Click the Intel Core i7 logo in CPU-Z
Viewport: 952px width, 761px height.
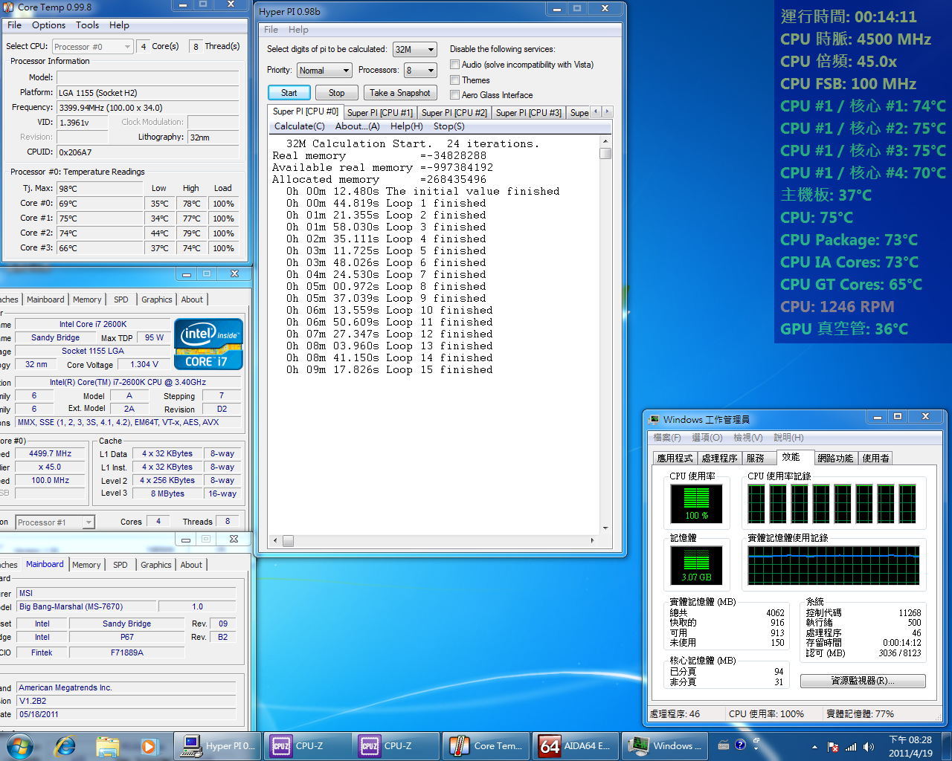pos(209,343)
